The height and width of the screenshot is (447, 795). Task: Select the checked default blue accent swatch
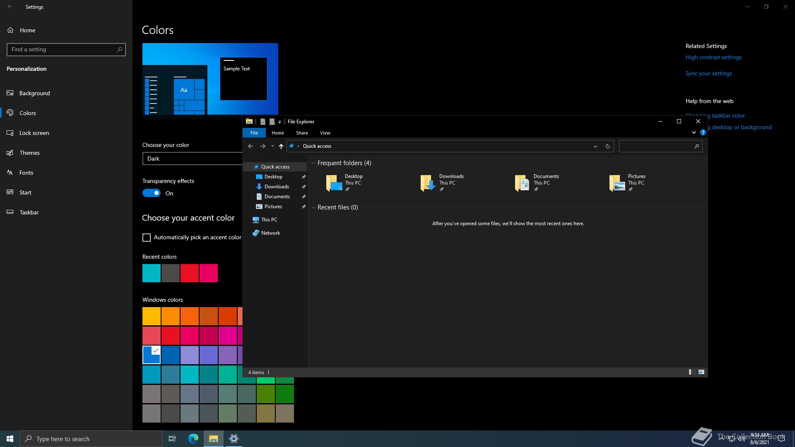tap(152, 355)
